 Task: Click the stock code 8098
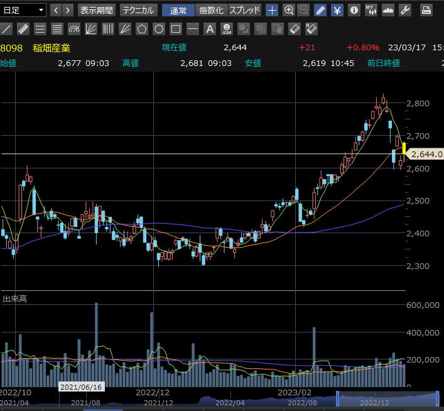click(x=11, y=48)
